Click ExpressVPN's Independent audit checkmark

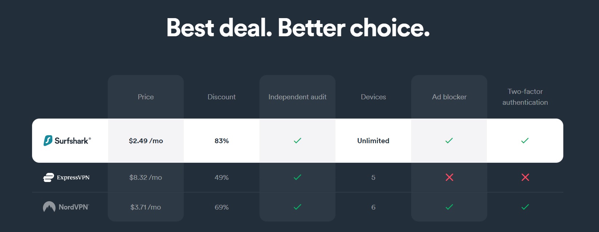297,177
